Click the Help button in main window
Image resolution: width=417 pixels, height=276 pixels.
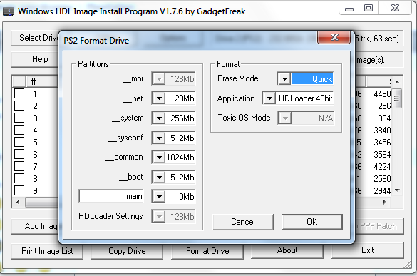tap(35, 59)
